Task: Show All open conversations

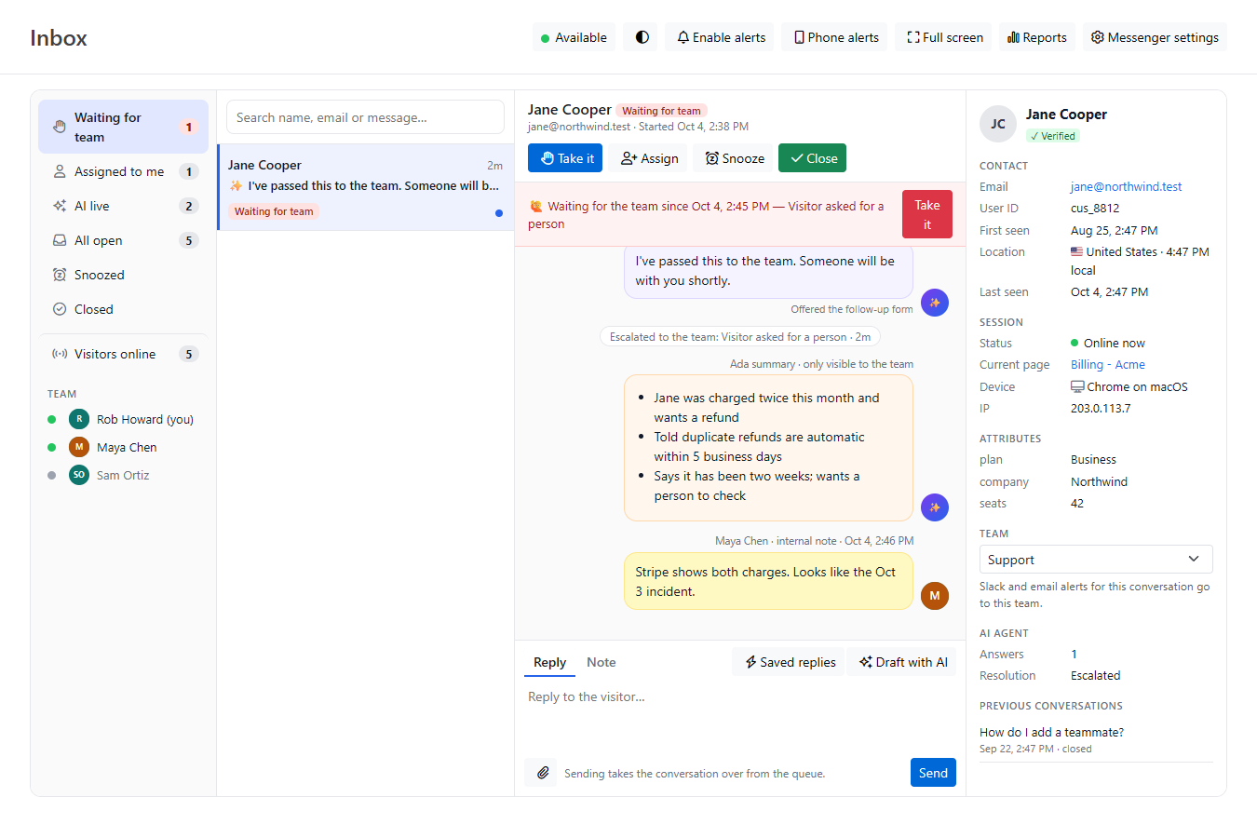Action: [x=123, y=240]
